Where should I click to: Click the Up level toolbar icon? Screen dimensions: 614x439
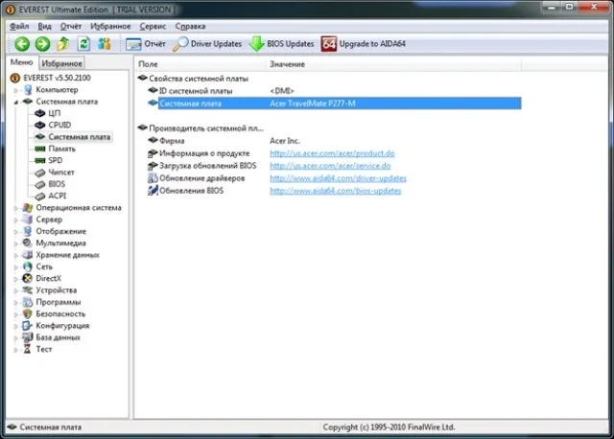pos(63,44)
